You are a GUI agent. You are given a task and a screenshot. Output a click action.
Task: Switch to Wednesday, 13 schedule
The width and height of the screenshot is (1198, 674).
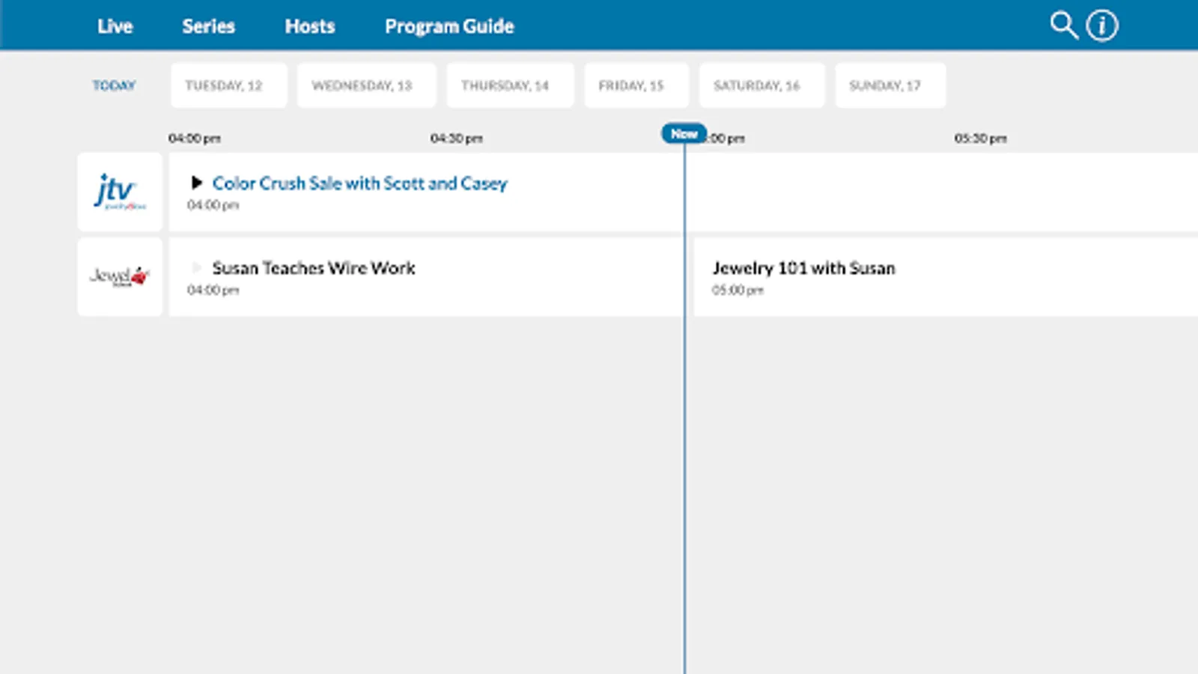[x=366, y=85]
